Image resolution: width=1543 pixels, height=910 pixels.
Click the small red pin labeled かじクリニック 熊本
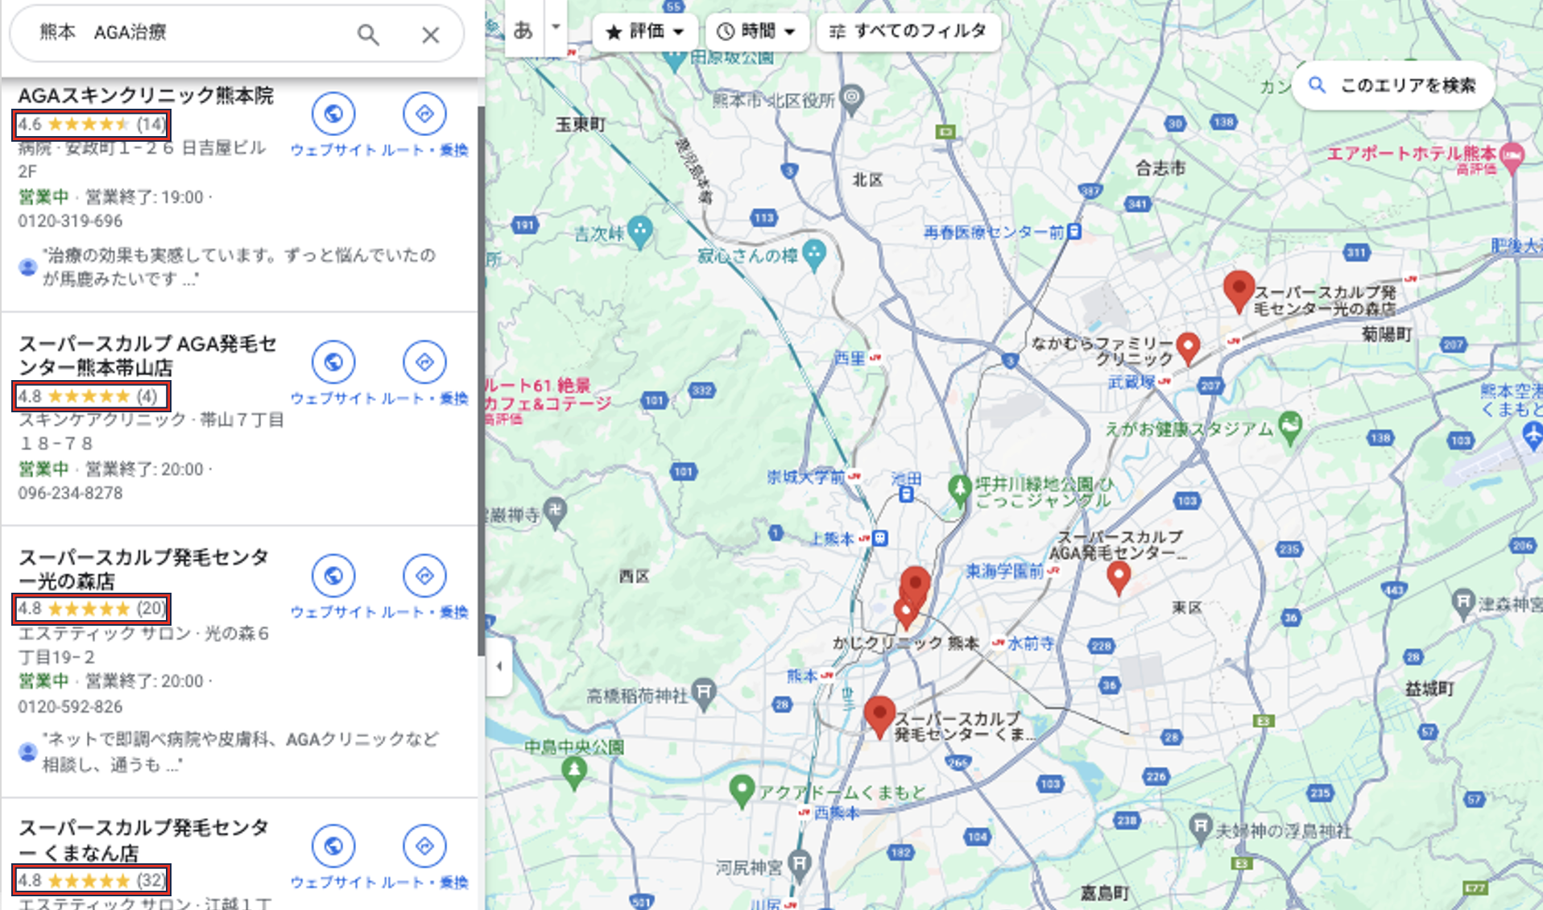(x=905, y=614)
